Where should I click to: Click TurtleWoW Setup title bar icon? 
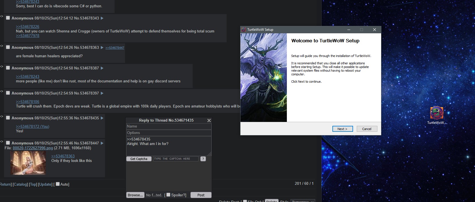click(244, 30)
